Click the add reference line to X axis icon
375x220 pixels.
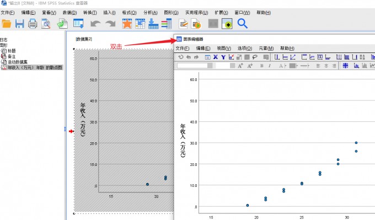[x=277, y=57]
